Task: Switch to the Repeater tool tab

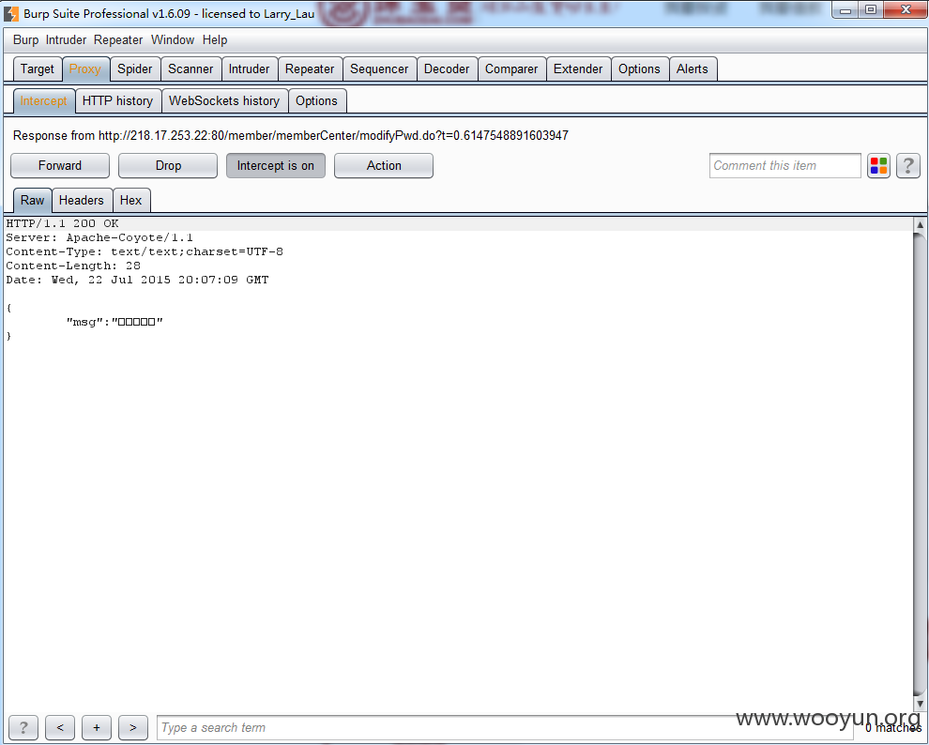Action: coord(310,68)
